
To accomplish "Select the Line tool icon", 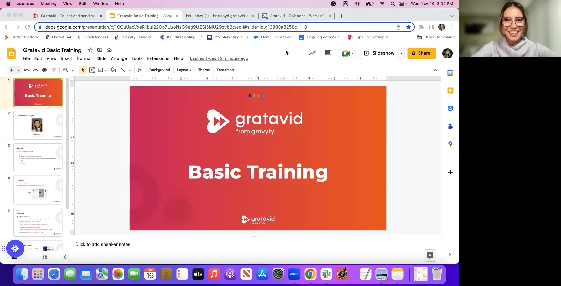I will point(123,70).
